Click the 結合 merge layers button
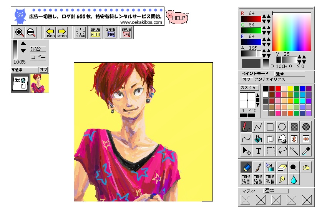Image resolution: width=327 pixels, height=218 pixels. (x=38, y=49)
